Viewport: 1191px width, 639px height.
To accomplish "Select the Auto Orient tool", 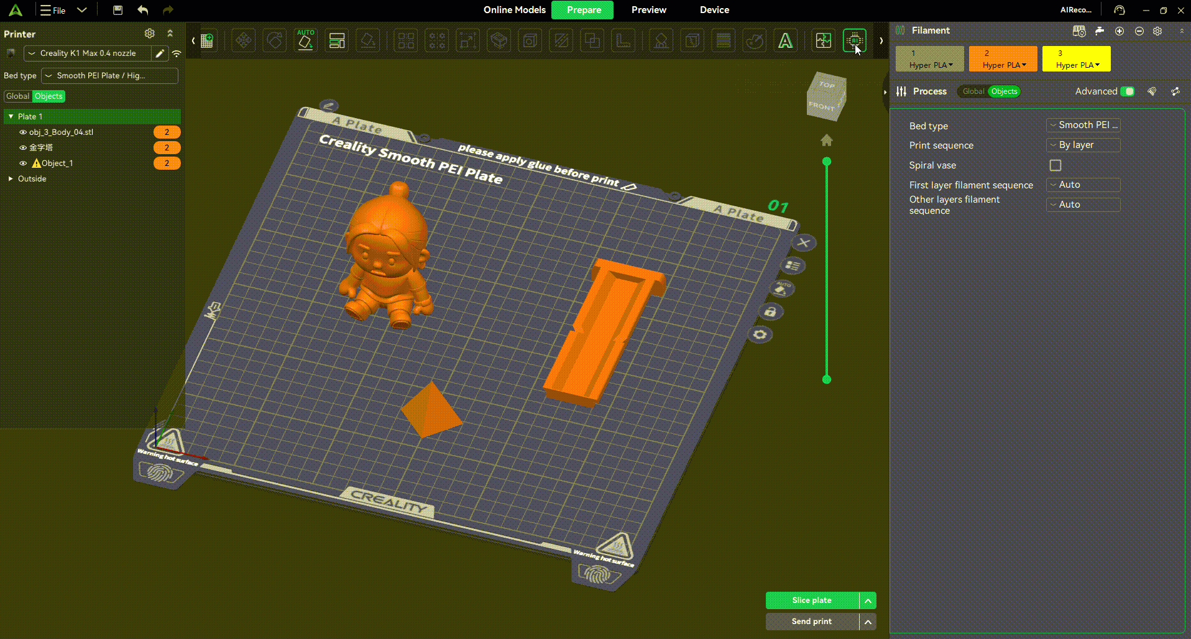I will (305, 40).
